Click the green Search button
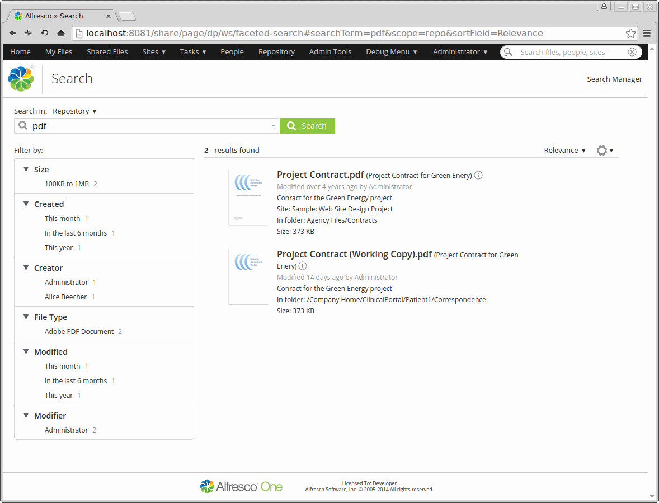Screen dimensions: 659x503 pyautogui.click(x=307, y=126)
